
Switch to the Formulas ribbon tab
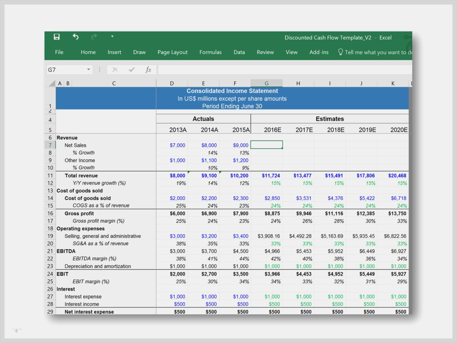pyautogui.click(x=210, y=52)
